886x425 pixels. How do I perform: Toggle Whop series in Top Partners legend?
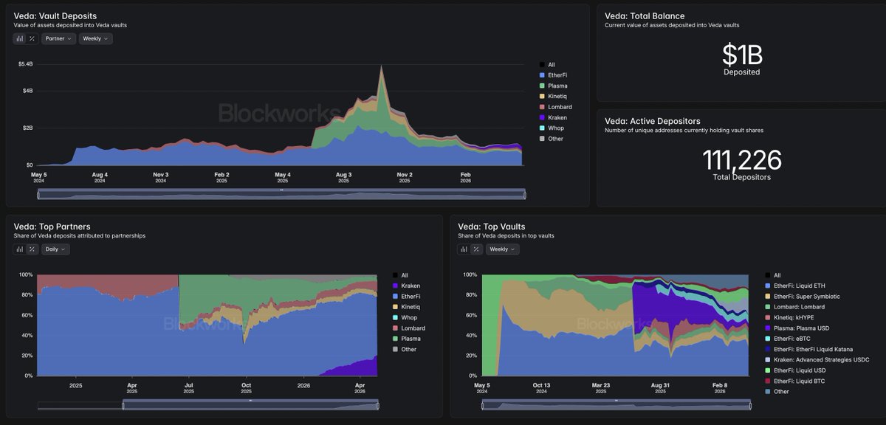[x=405, y=317]
